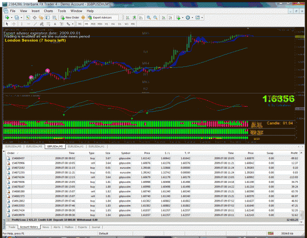This screenshot has height=238, width=307.
Task: Switch to the News tab
Action: 46,227
